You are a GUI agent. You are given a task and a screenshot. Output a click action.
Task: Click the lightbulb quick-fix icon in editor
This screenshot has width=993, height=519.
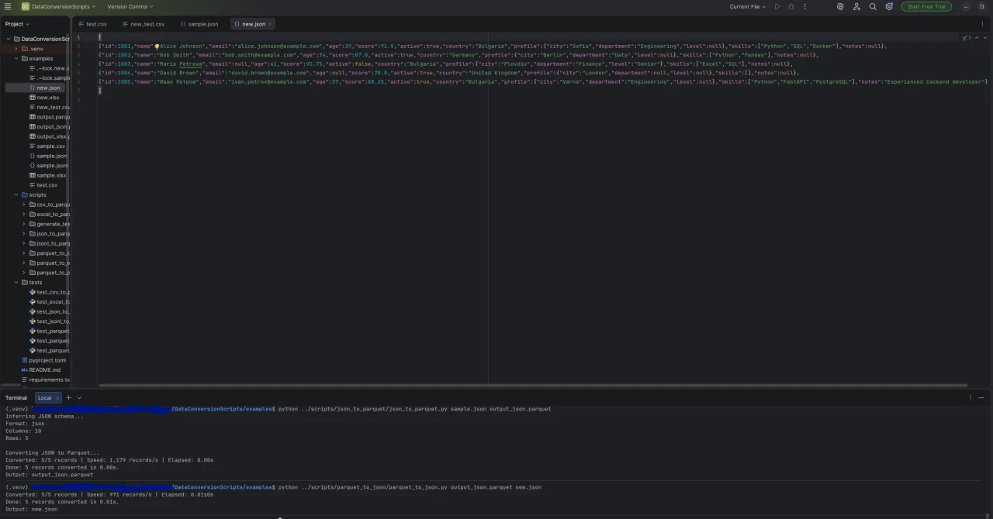157,46
